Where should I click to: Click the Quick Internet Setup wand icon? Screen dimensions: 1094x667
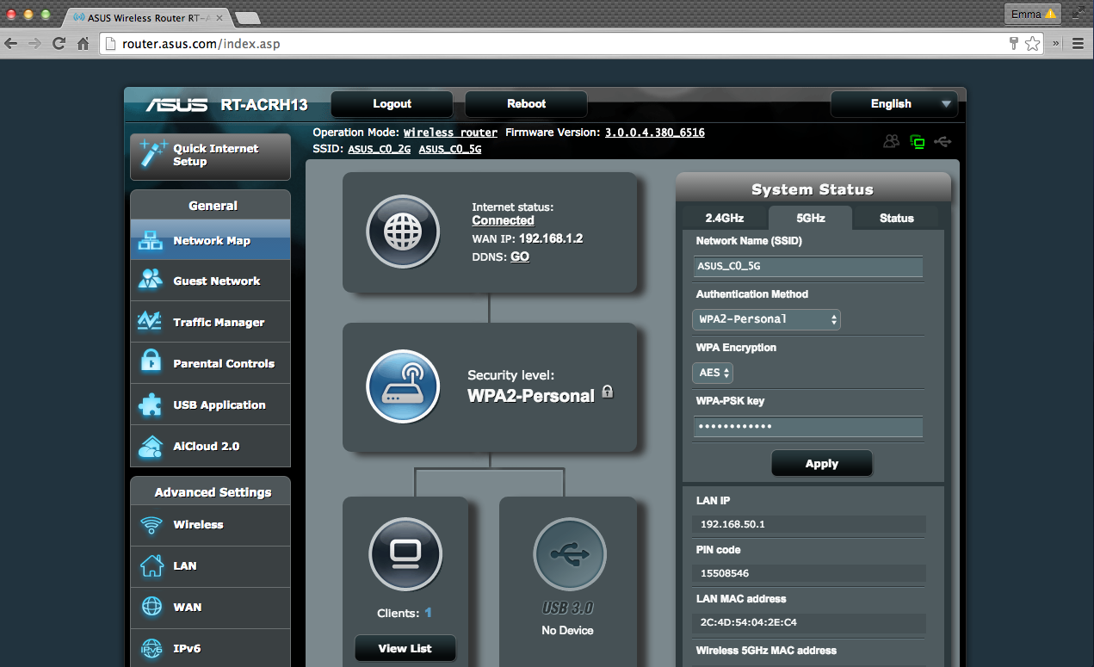click(152, 154)
